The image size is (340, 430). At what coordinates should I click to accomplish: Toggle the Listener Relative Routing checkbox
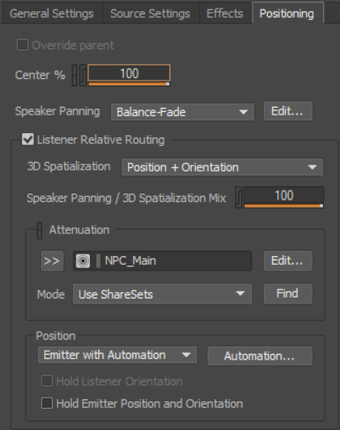click(x=28, y=140)
